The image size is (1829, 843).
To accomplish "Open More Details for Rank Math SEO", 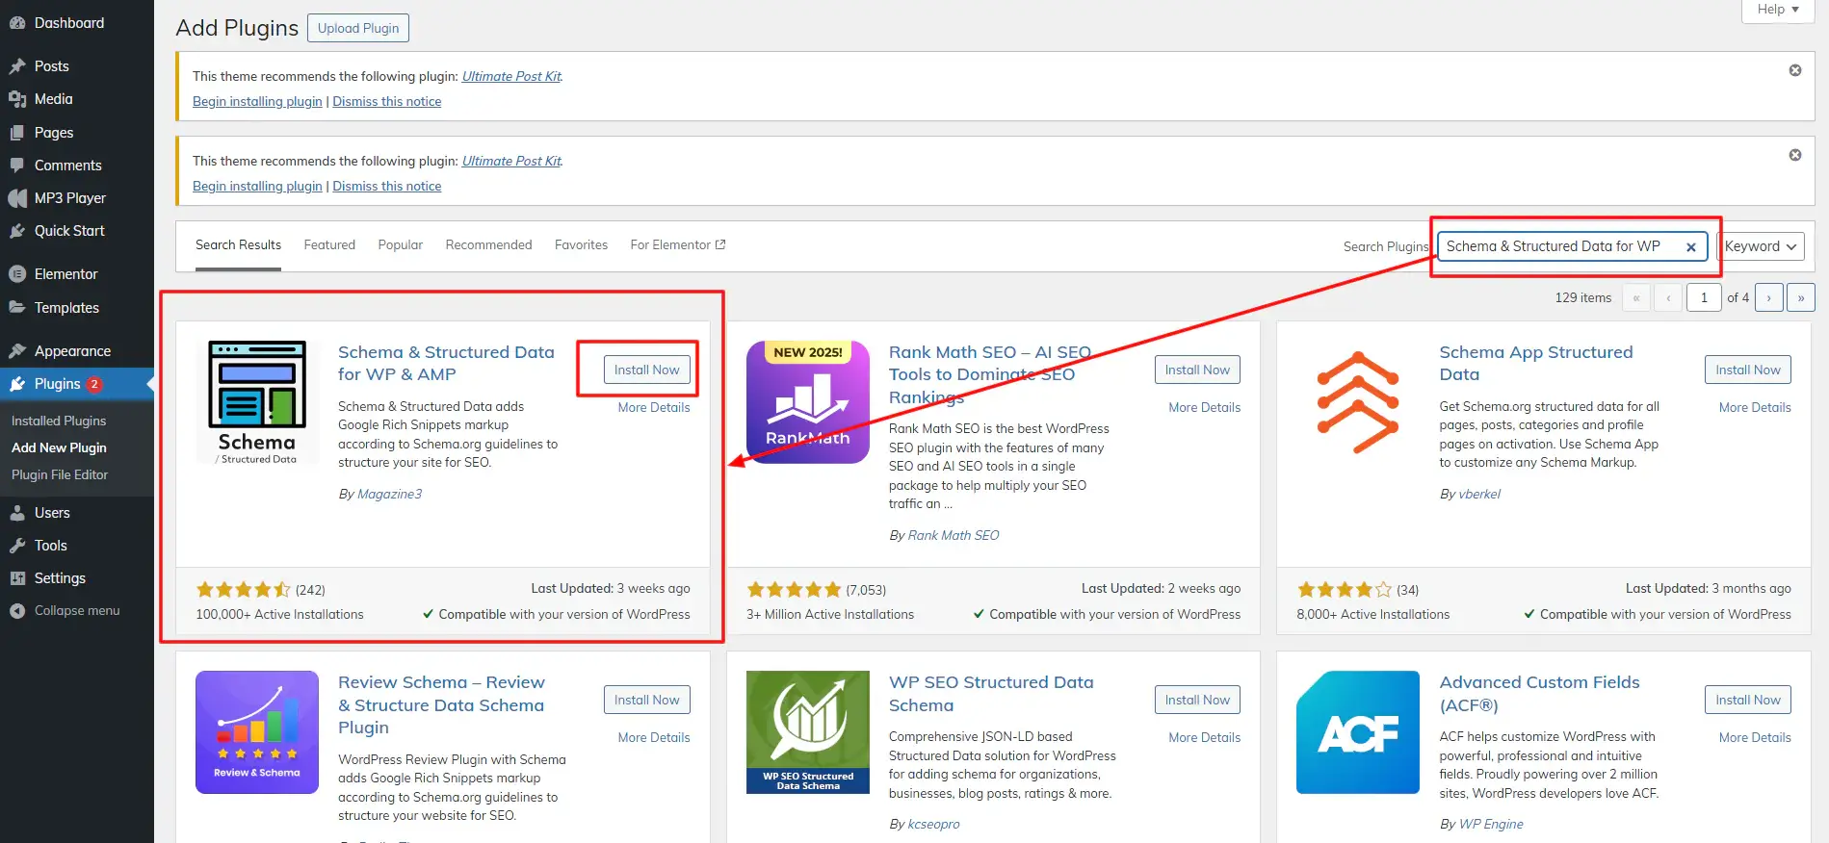I will tap(1204, 408).
